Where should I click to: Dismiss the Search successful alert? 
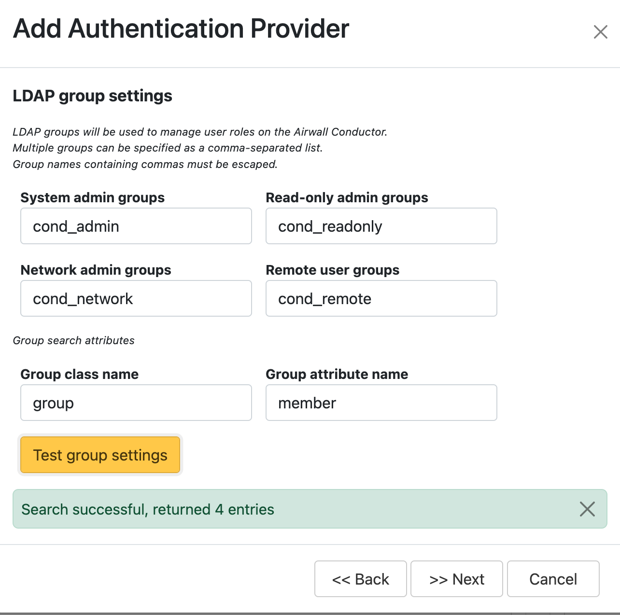587,509
